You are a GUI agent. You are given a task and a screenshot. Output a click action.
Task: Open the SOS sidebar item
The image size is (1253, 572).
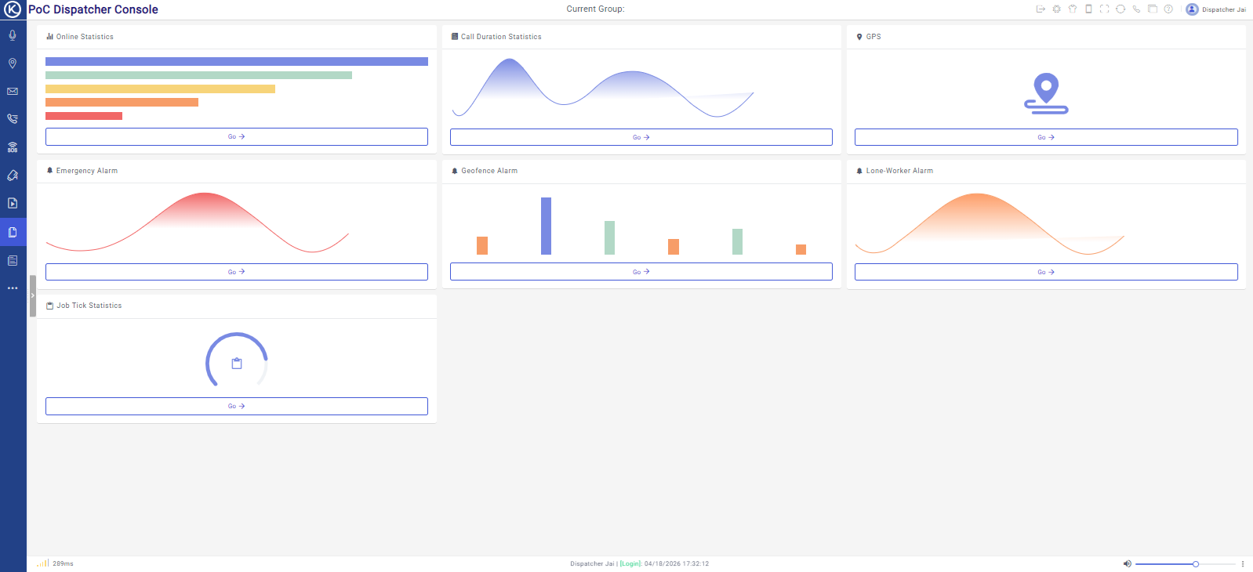13,147
